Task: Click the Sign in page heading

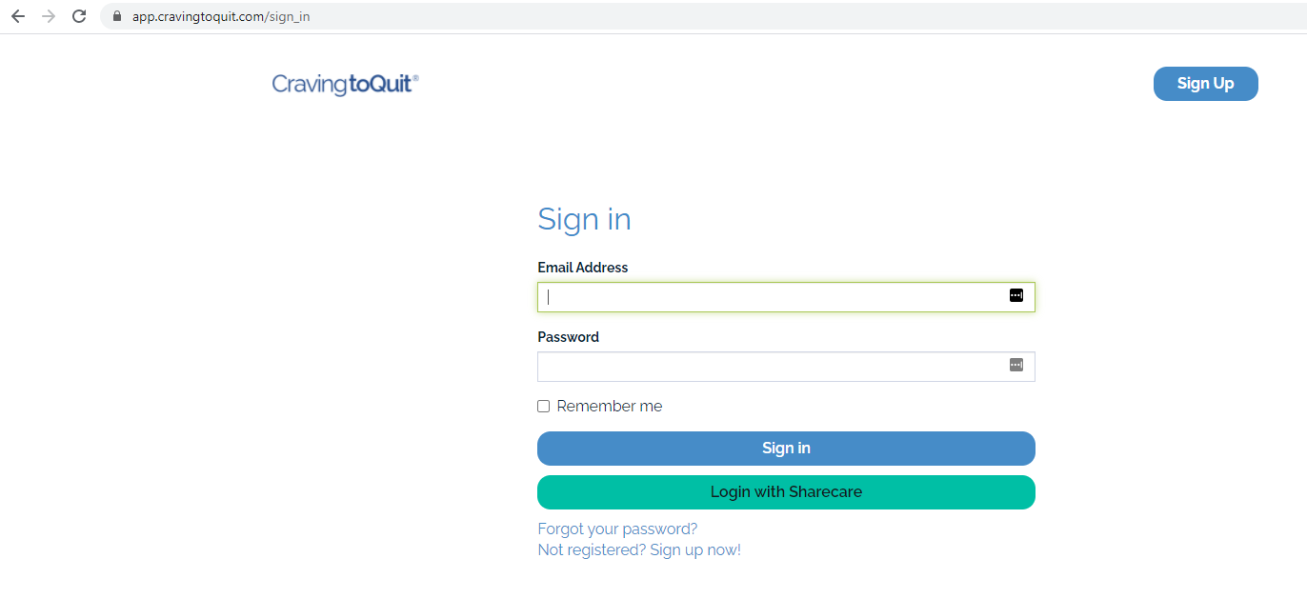Action: [x=584, y=219]
